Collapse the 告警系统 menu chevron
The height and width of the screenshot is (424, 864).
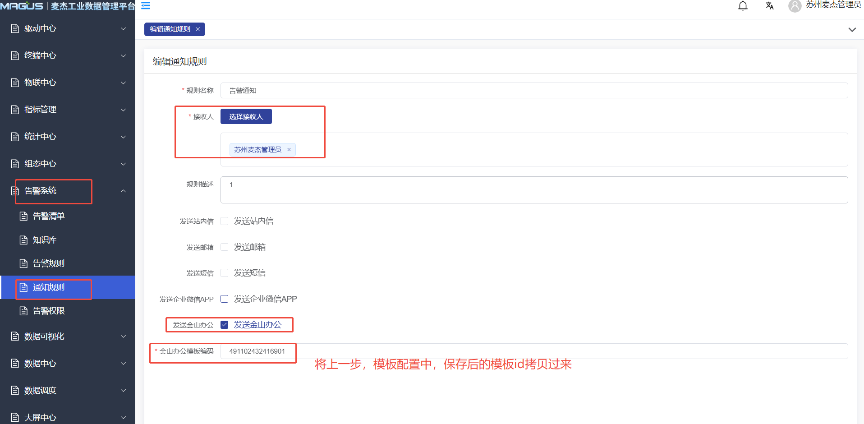click(123, 191)
